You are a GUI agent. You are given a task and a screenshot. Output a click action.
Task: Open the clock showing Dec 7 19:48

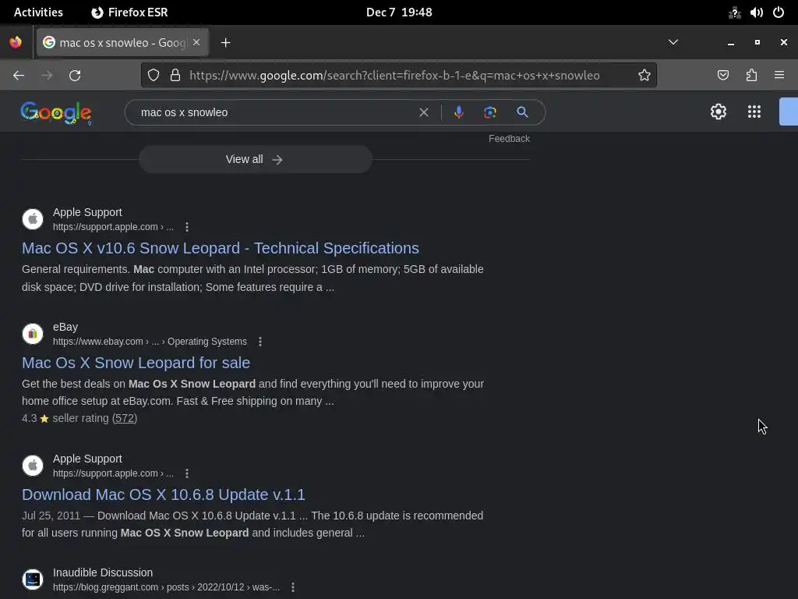click(399, 12)
